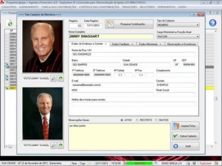Select the ATIVO radio option
Screen dimensions: 222x166
[122, 120]
